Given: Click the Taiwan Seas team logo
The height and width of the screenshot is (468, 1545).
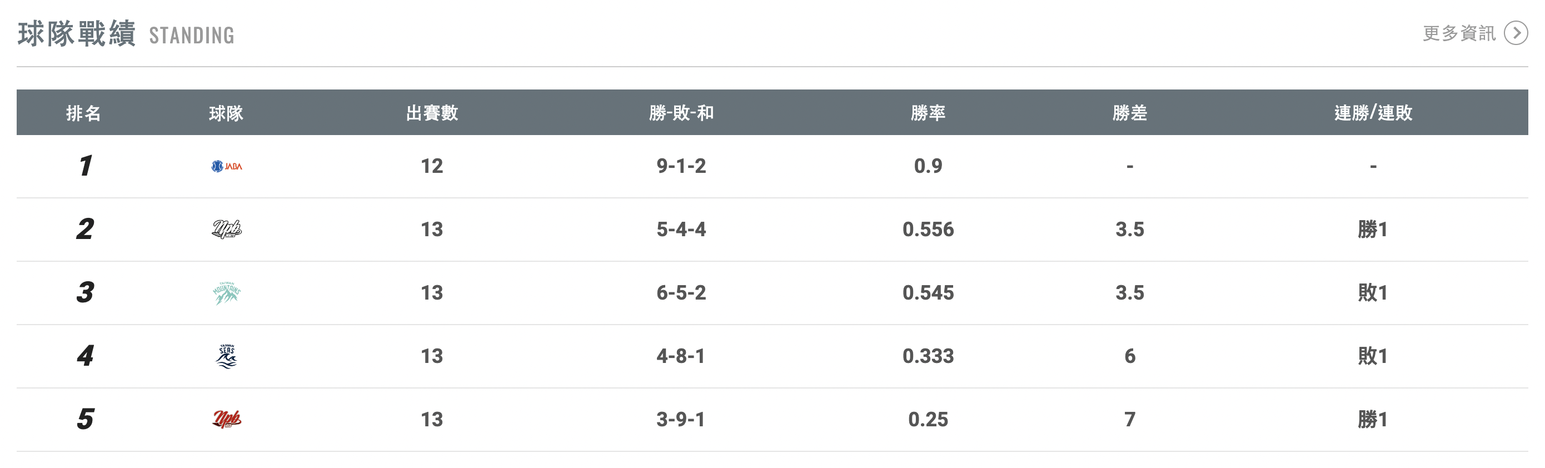Looking at the screenshot, I should [x=227, y=356].
